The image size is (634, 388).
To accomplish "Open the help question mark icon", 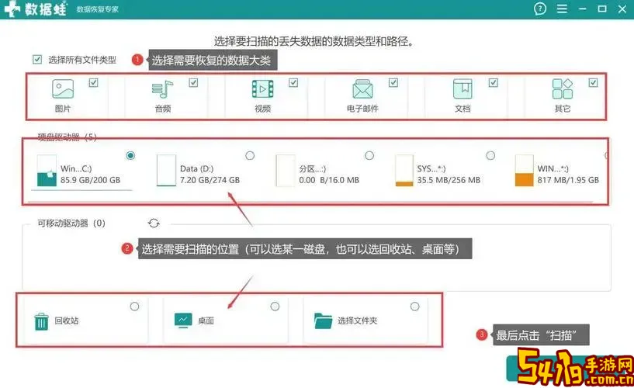I will pos(540,9).
